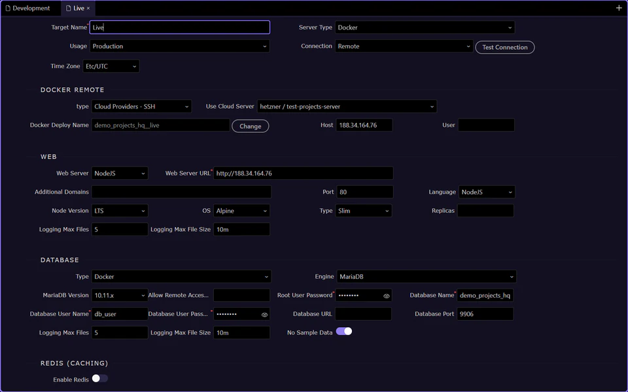Disable the No Sample Data toggle
628x392 pixels.
pos(343,332)
